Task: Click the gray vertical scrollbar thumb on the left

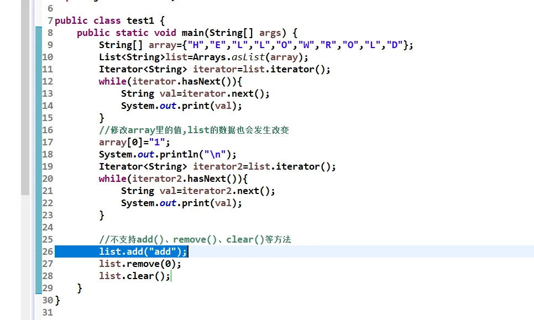Action: [x=25, y=97]
